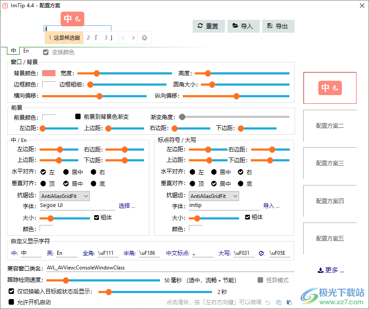Click the emoji face icon in the candidate window
Viewport: 369px width, 309px height.
[x=145, y=37]
